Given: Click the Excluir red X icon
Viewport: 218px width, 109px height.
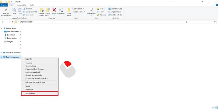Looking at the screenshot, I should tap(54, 10).
